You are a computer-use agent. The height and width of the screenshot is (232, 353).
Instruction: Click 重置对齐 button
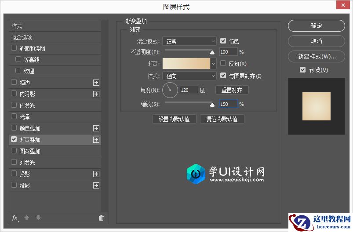232,90
